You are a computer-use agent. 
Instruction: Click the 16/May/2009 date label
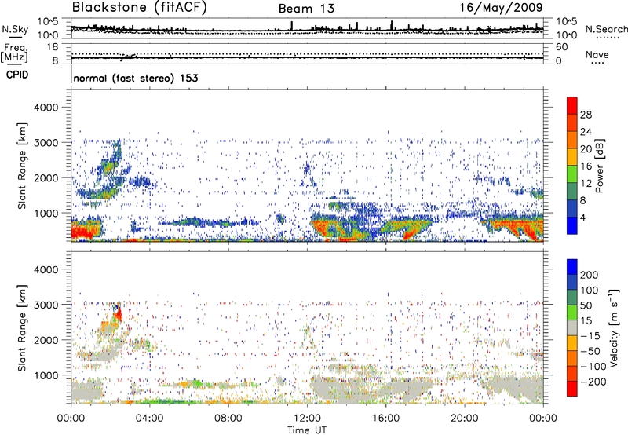tap(501, 8)
